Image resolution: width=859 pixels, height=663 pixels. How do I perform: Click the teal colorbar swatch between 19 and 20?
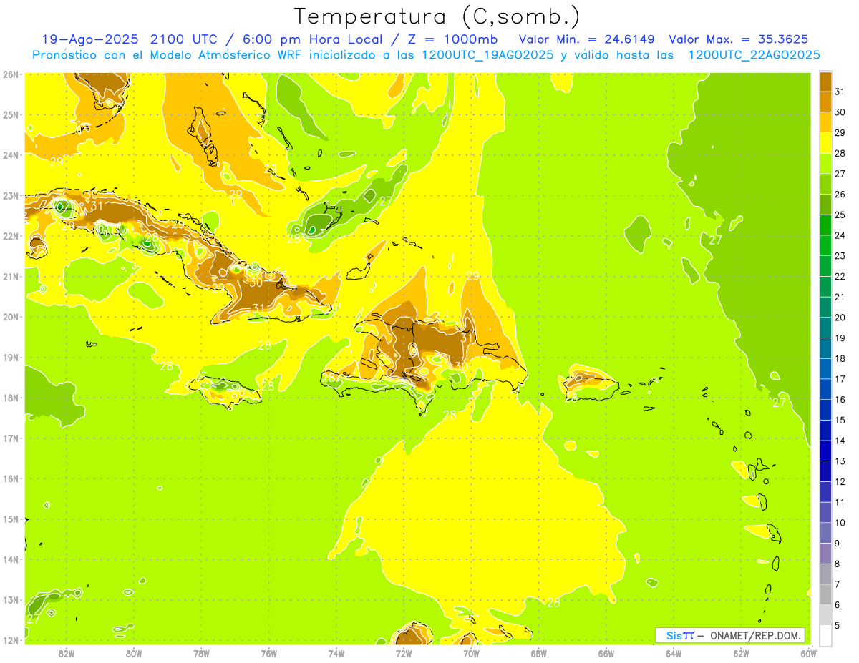(x=825, y=328)
